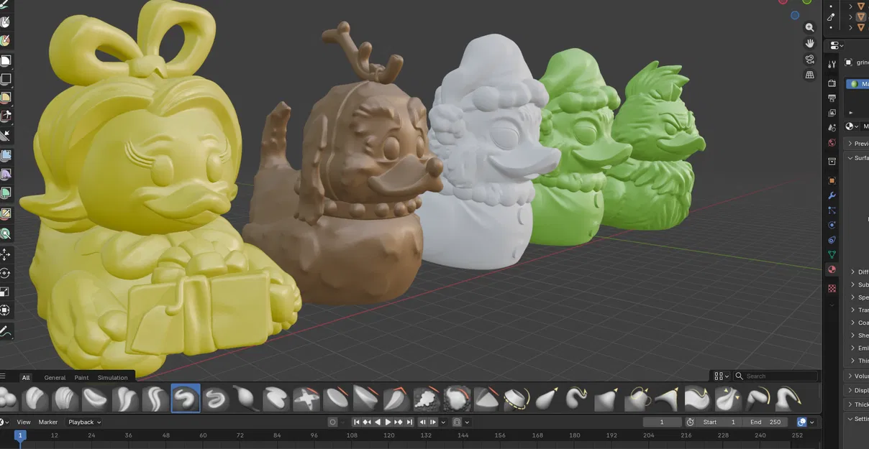Switch to the General brushes tab
Image resolution: width=869 pixels, height=449 pixels.
tap(55, 377)
